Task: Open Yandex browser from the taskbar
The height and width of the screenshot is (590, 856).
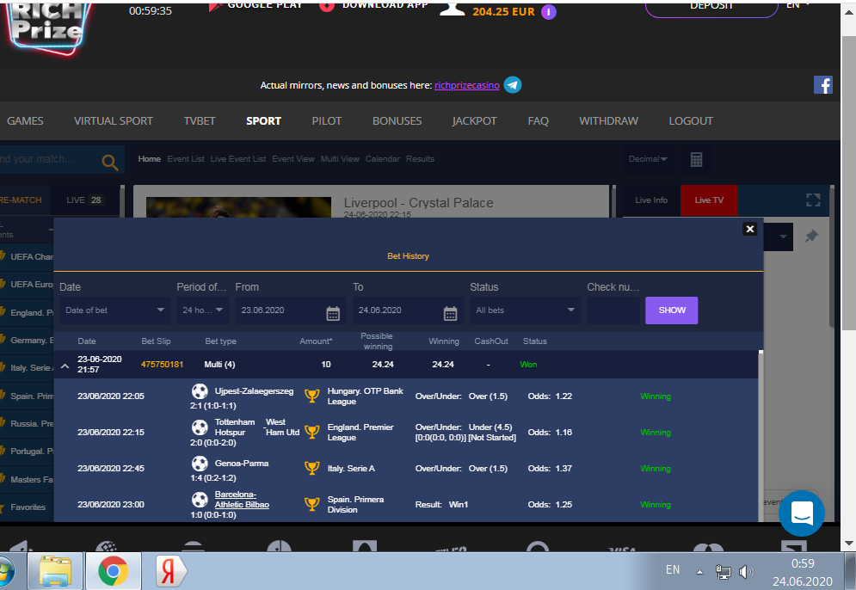Action: 170,571
